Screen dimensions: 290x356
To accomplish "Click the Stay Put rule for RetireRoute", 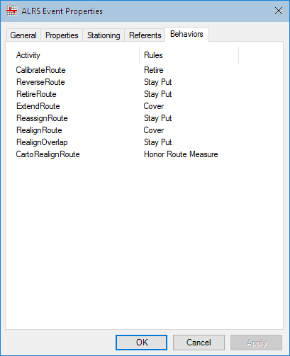I will 157,94.
